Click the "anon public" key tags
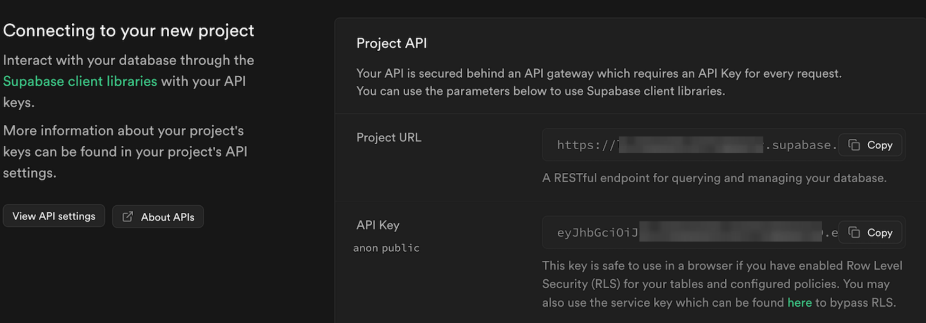 (386, 248)
